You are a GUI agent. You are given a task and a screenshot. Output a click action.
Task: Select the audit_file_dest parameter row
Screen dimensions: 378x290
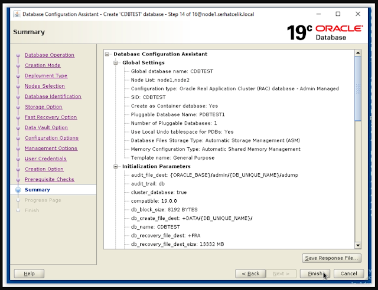pos(214,175)
